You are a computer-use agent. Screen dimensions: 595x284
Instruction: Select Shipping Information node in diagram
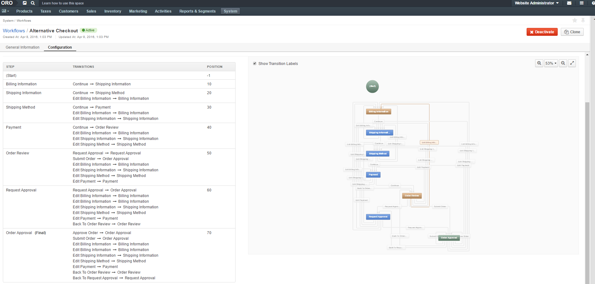[380, 133]
